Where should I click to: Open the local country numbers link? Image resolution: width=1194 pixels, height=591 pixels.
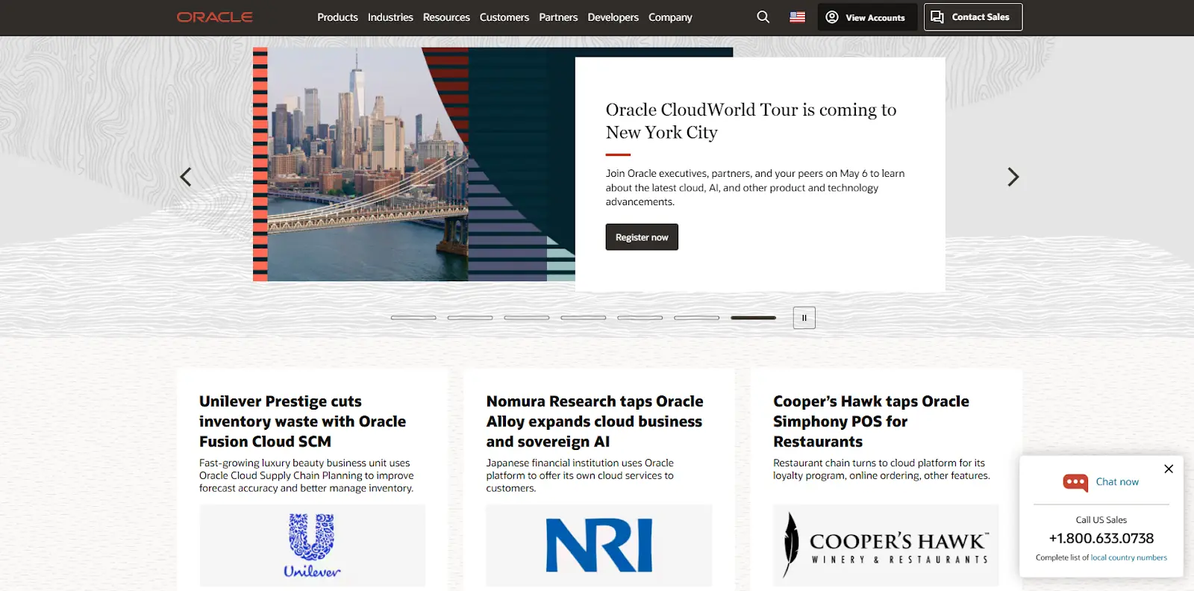coord(1129,557)
